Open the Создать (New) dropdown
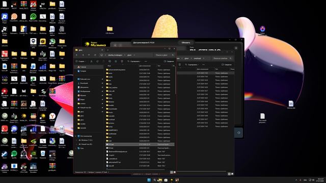326x183 pixels. click(80, 62)
